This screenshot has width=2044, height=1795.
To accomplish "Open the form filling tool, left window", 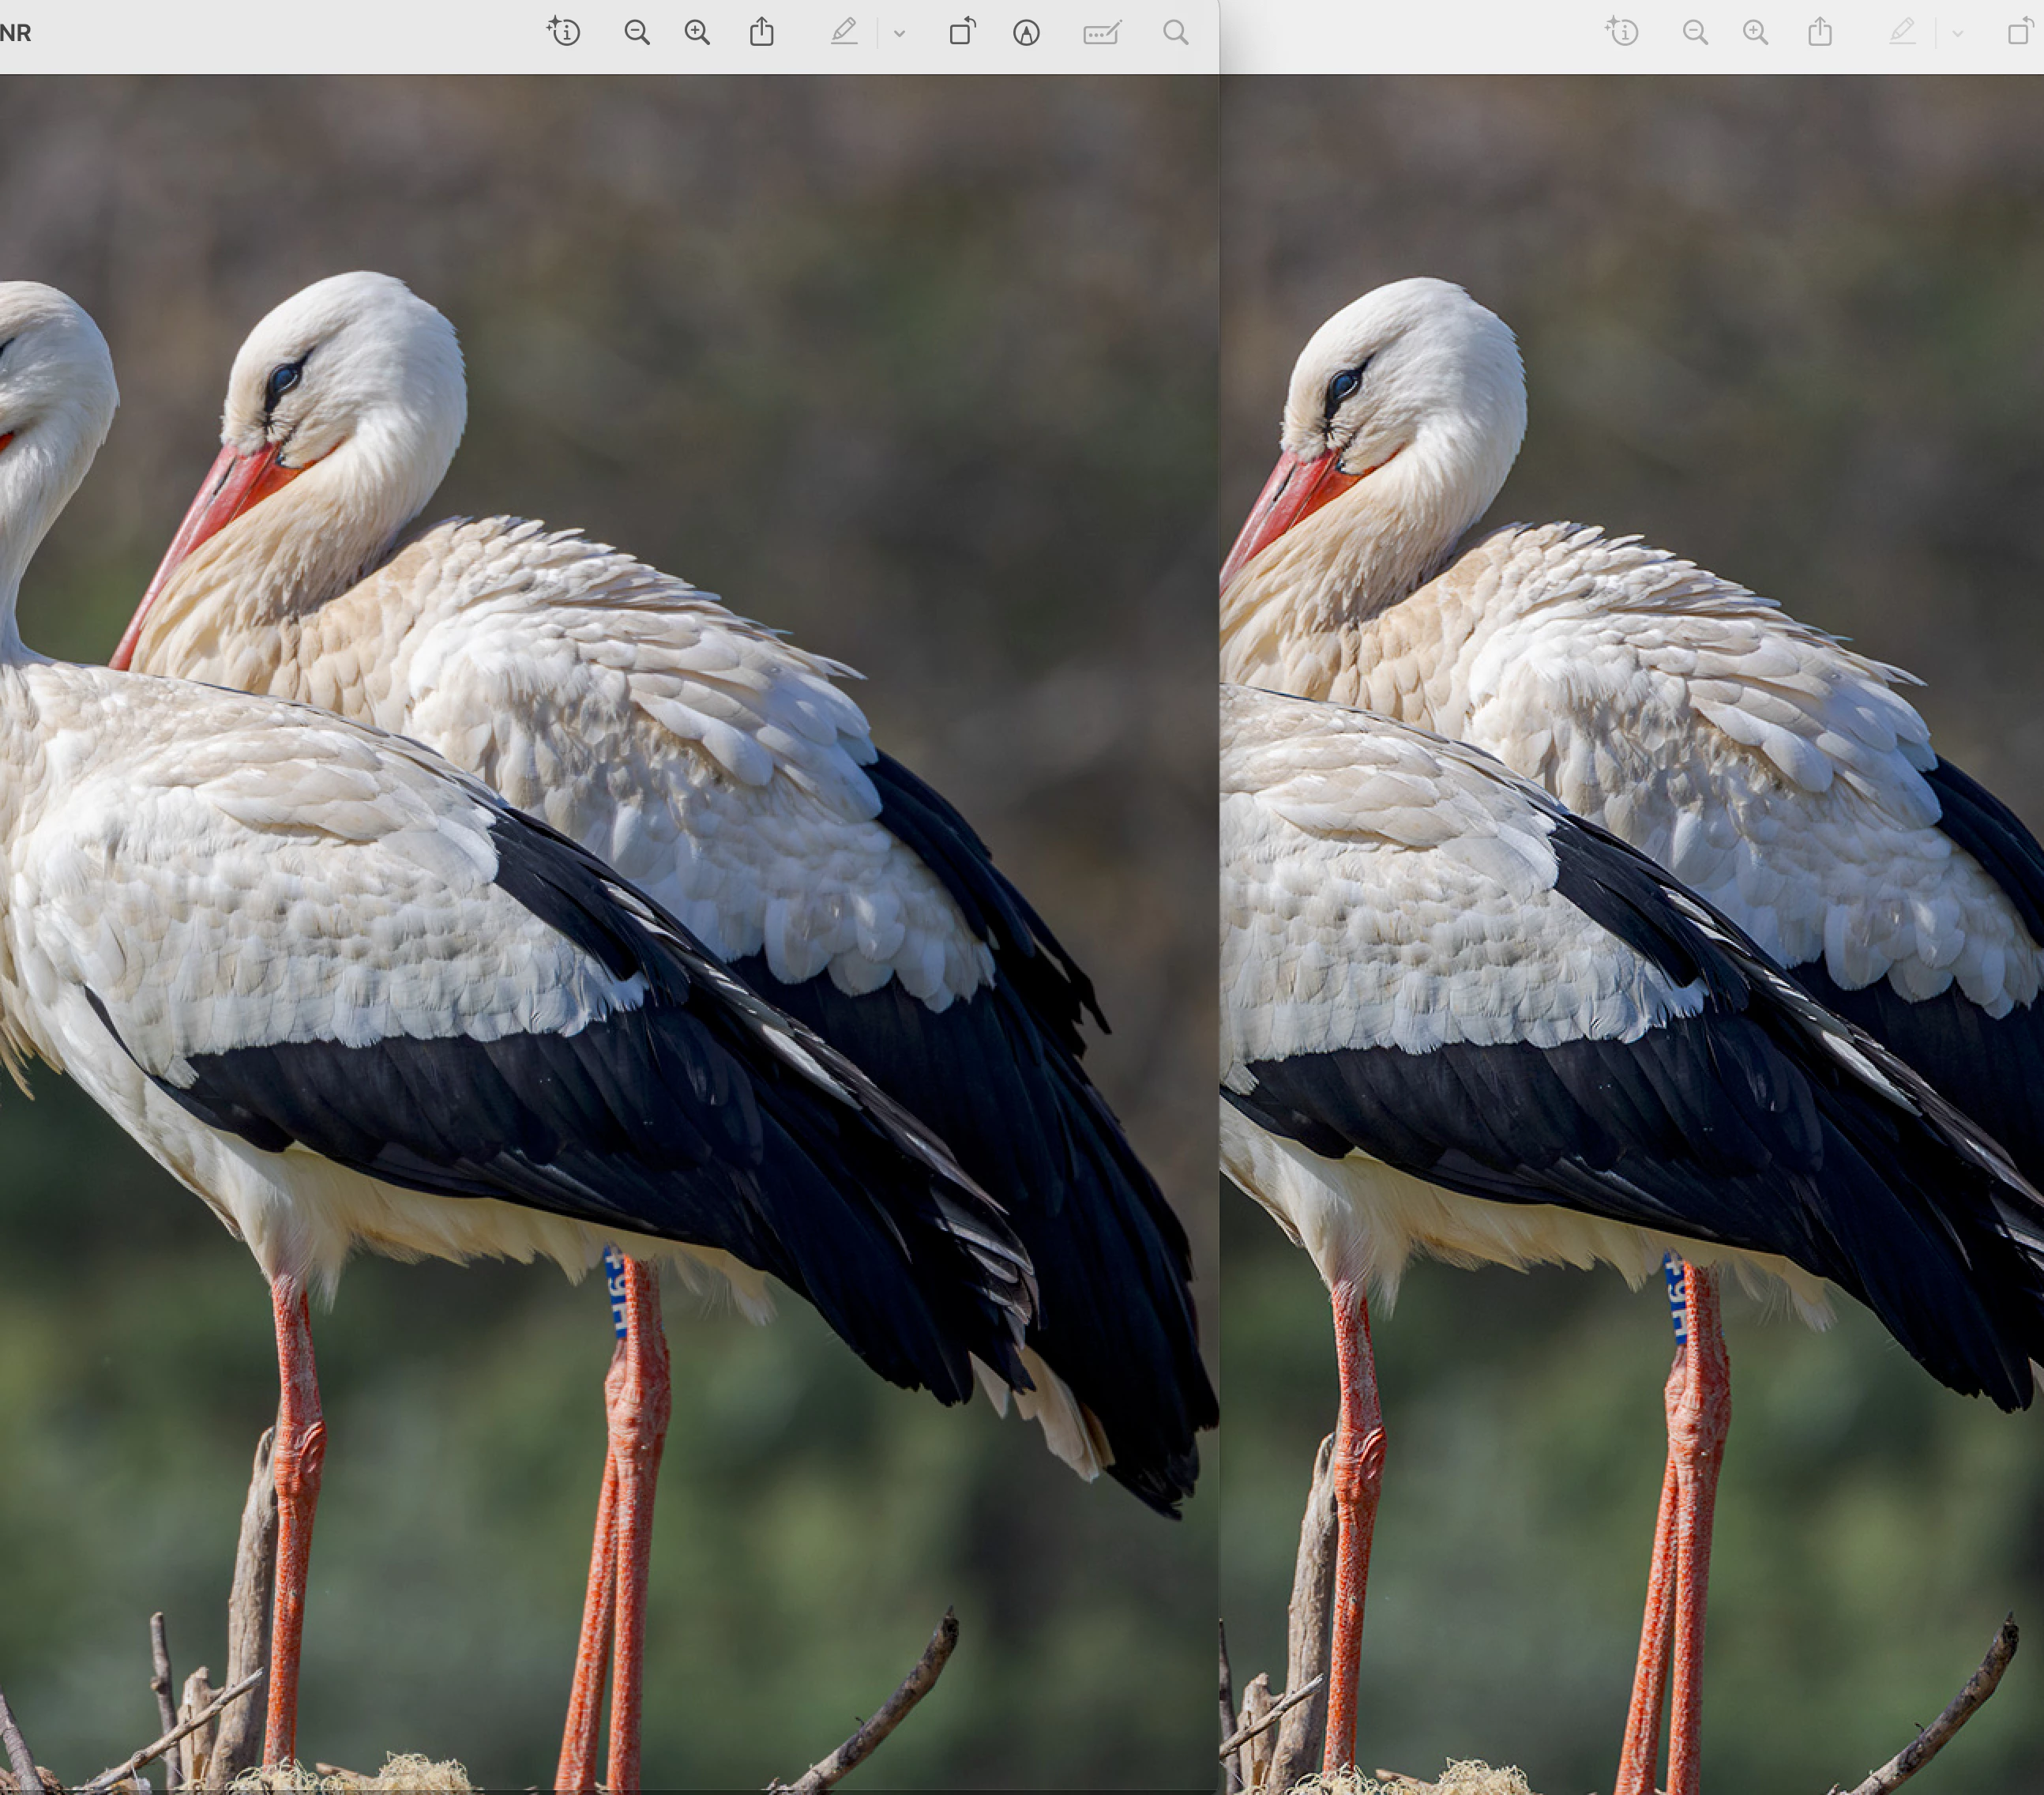I will [1102, 33].
